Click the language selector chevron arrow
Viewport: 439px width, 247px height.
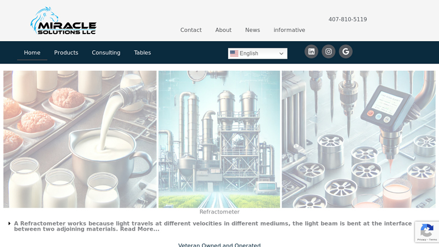281,54
